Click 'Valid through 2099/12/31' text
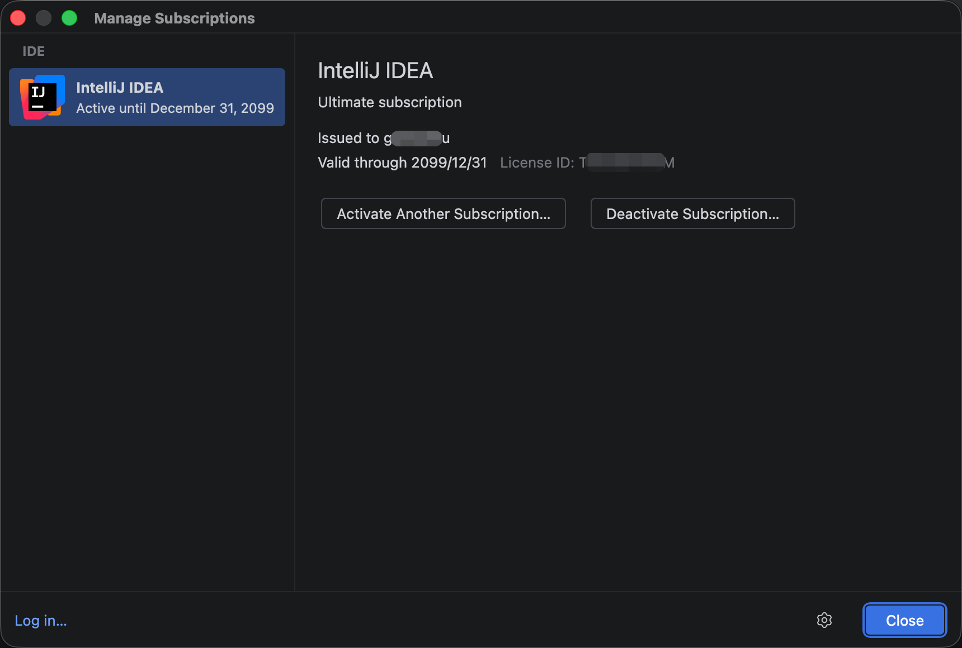The image size is (962, 648). (x=402, y=163)
